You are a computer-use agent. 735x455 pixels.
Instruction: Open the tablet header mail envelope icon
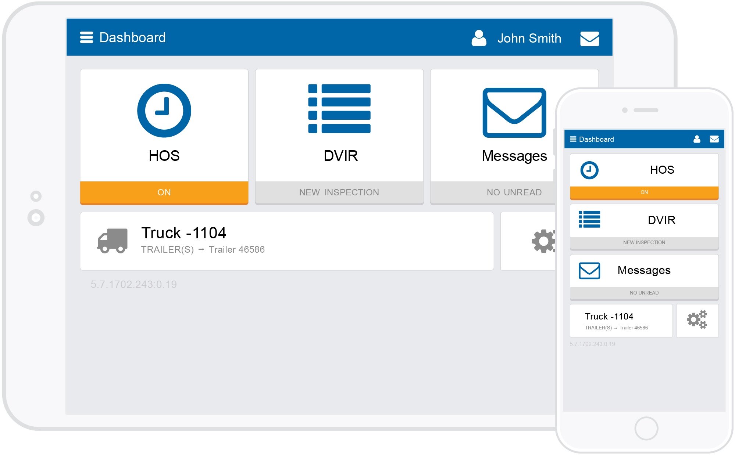589,39
